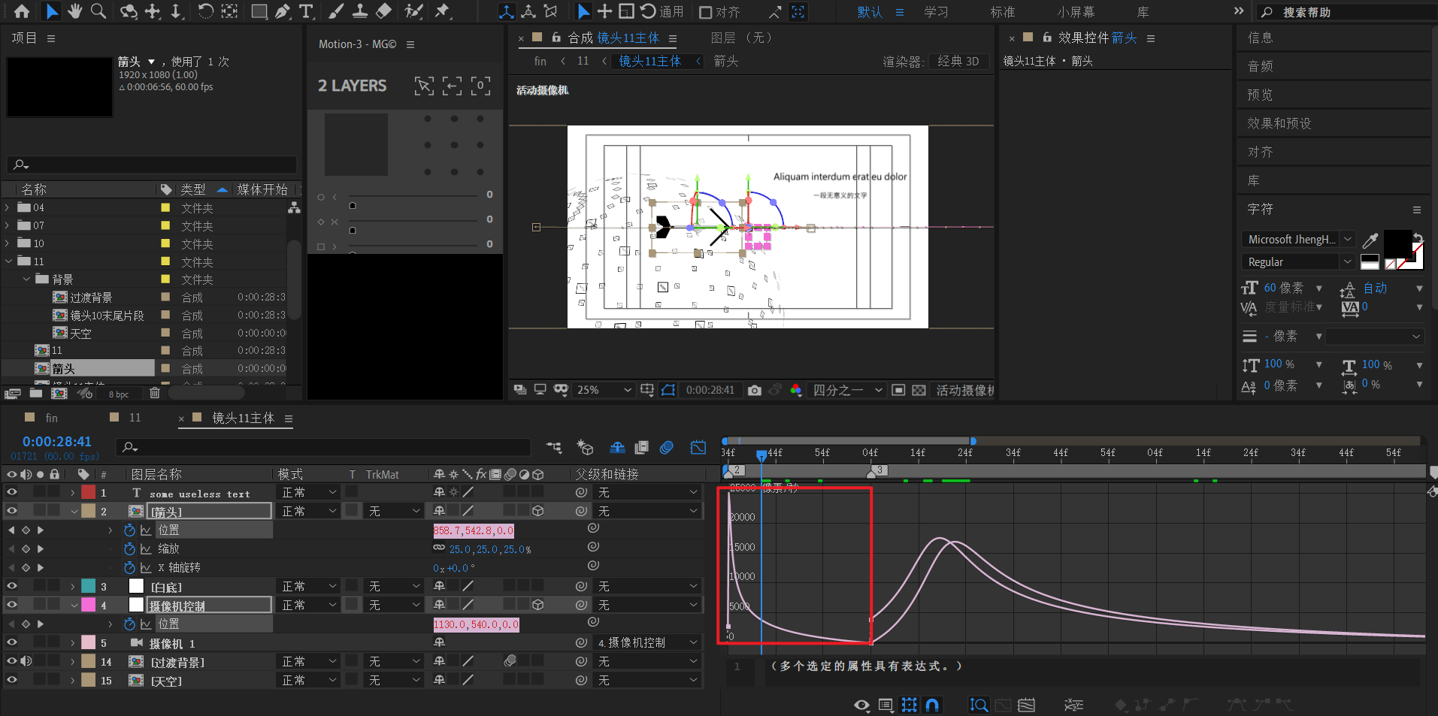
Task: Toggle 3D layer cube for 摄像机控制
Action: 538,605
